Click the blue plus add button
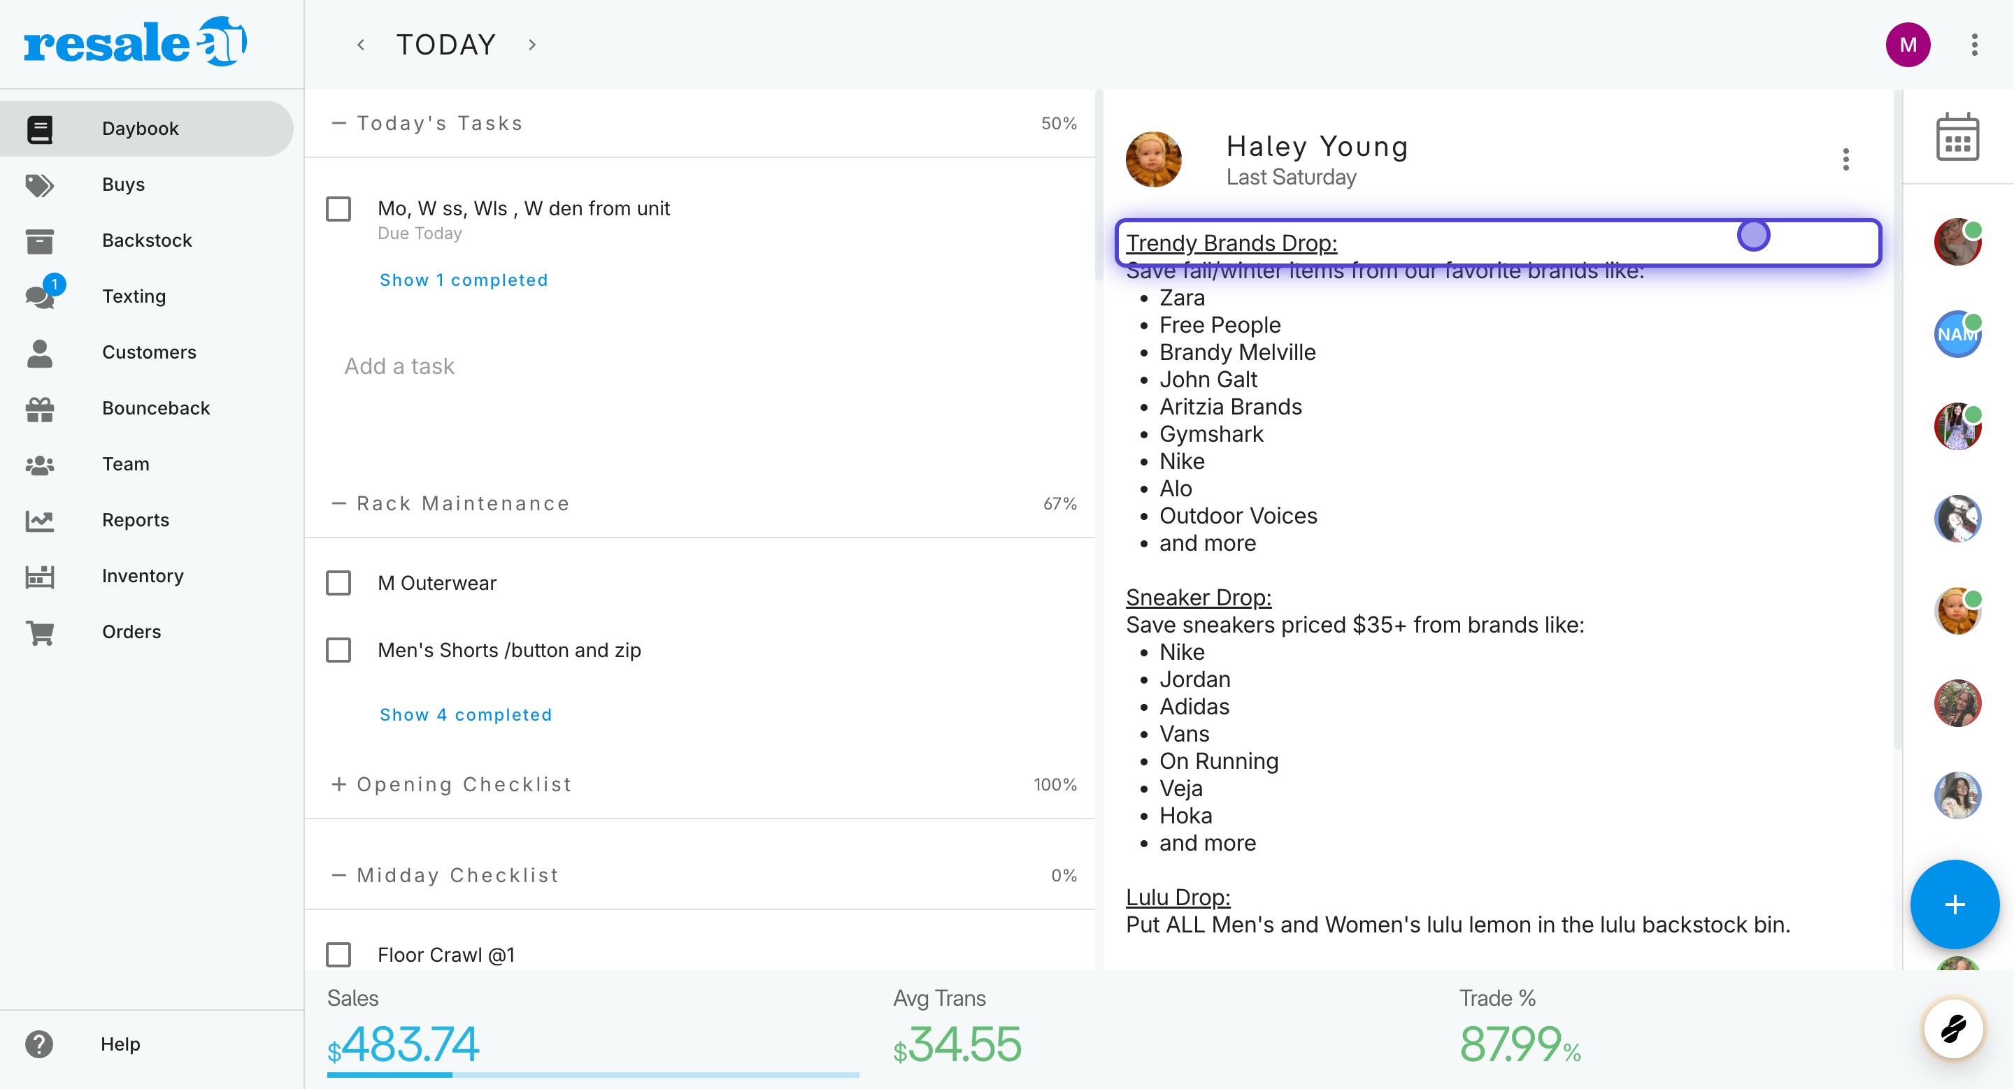 (x=1954, y=904)
